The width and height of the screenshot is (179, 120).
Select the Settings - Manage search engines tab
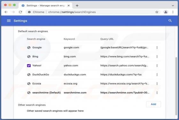(x=45, y=5)
